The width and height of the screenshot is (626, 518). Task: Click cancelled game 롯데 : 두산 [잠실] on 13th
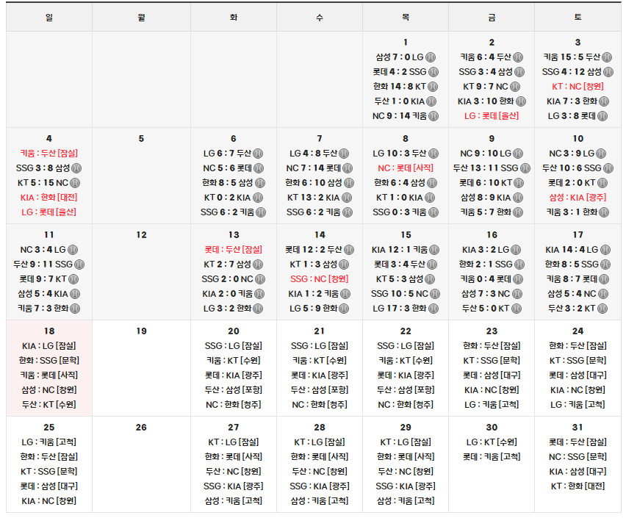coord(234,250)
